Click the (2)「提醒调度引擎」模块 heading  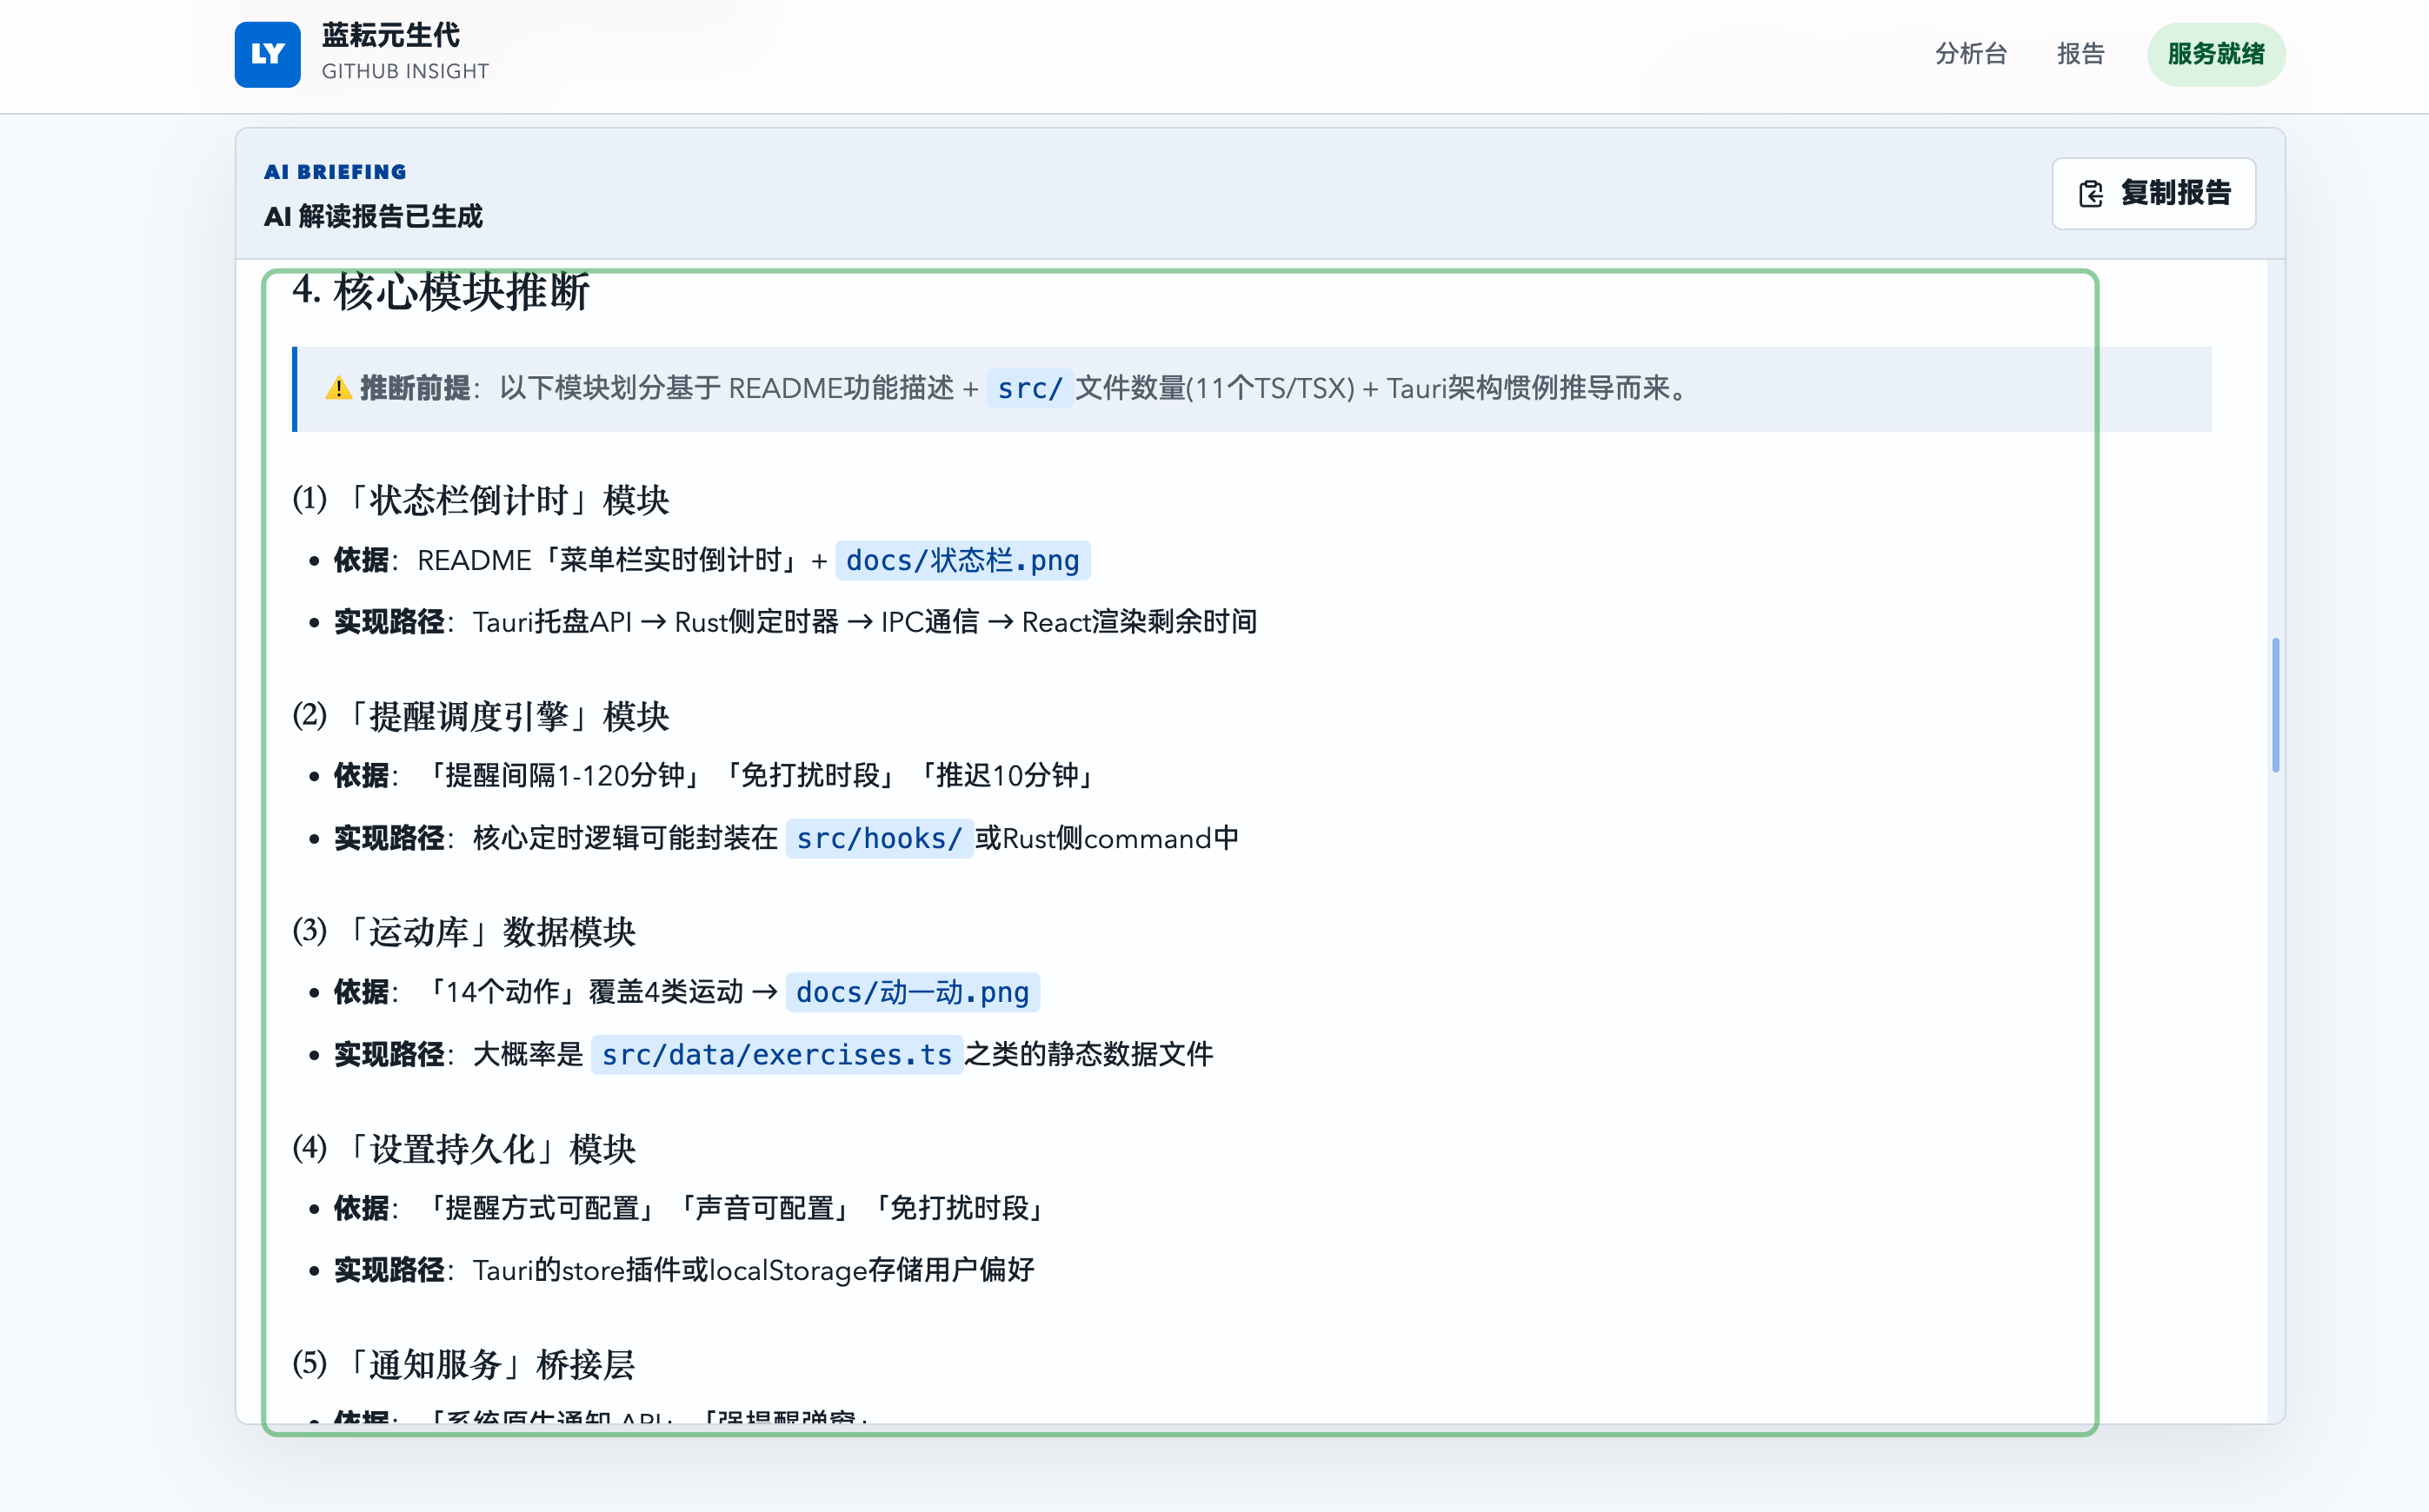[480, 716]
